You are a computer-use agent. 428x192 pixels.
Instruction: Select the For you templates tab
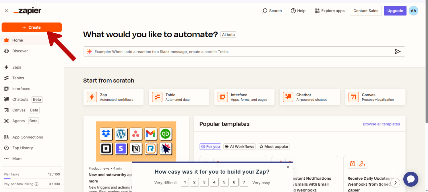(x=210, y=146)
